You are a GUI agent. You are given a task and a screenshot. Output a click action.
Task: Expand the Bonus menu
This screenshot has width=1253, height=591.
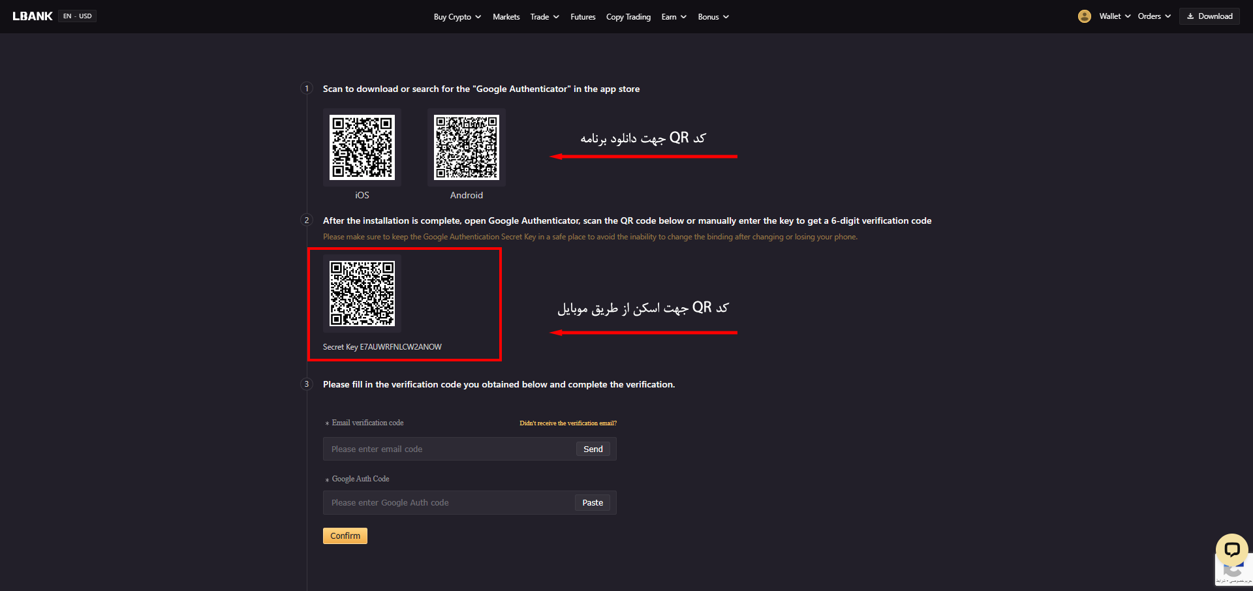[x=713, y=17]
